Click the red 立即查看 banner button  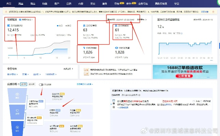tap(184, 76)
